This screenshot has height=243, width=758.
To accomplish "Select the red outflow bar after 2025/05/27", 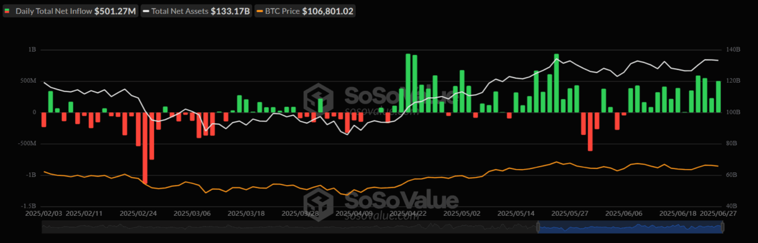I will click(590, 131).
